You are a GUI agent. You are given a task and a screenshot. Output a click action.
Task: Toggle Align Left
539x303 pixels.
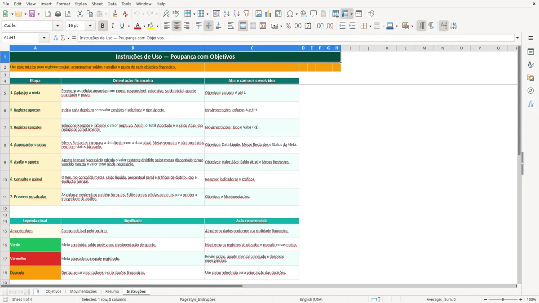[x=167, y=26]
